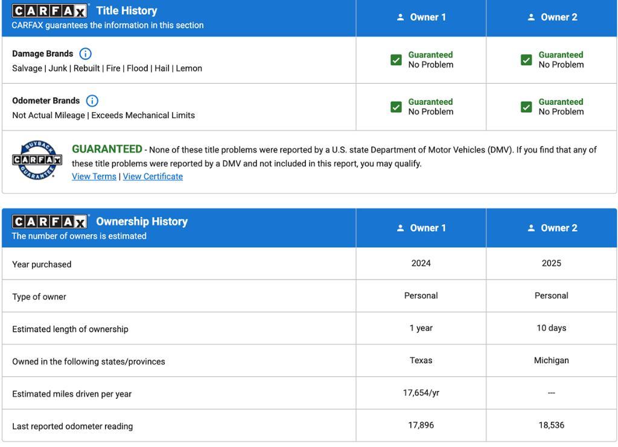The image size is (618, 447).
Task: Click the 'Estimated miles driven per year' label
Action: (x=72, y=394)
